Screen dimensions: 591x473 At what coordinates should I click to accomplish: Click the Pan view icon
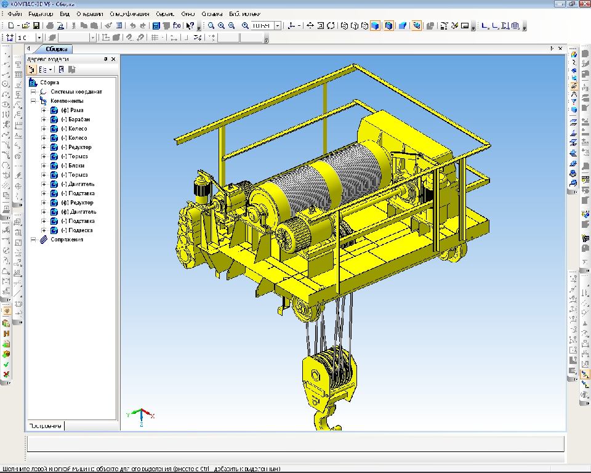pyautogui.click(x=310, y=26)
